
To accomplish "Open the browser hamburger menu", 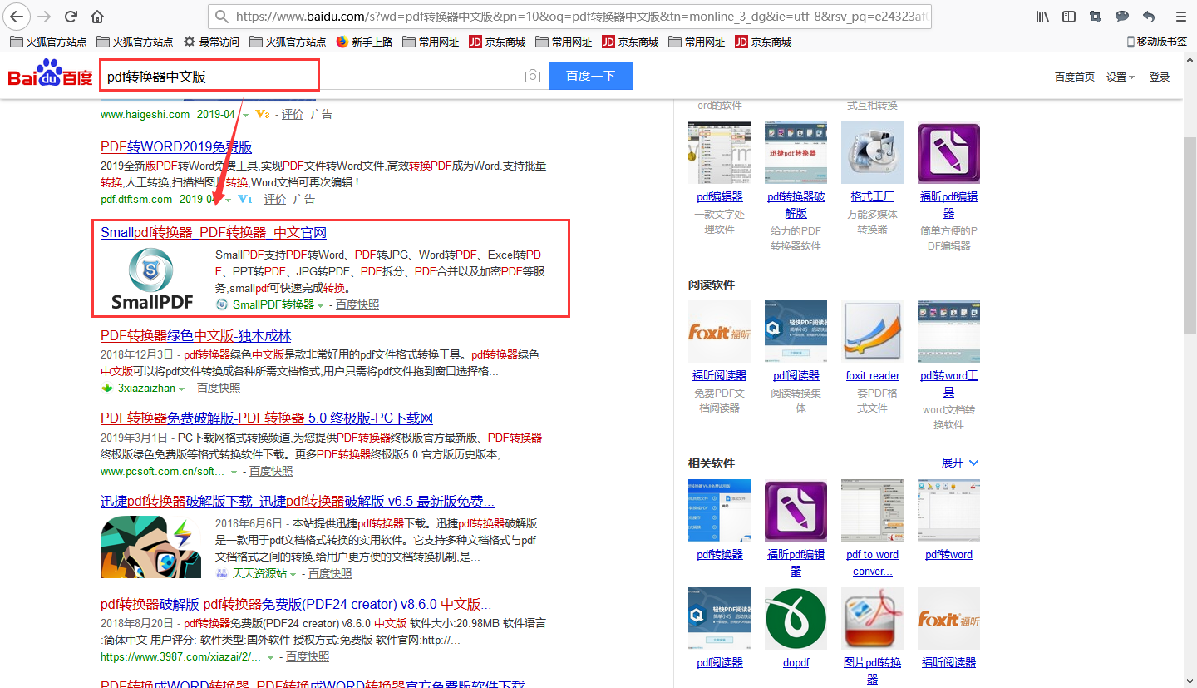I will click(x=1180, y=17).
